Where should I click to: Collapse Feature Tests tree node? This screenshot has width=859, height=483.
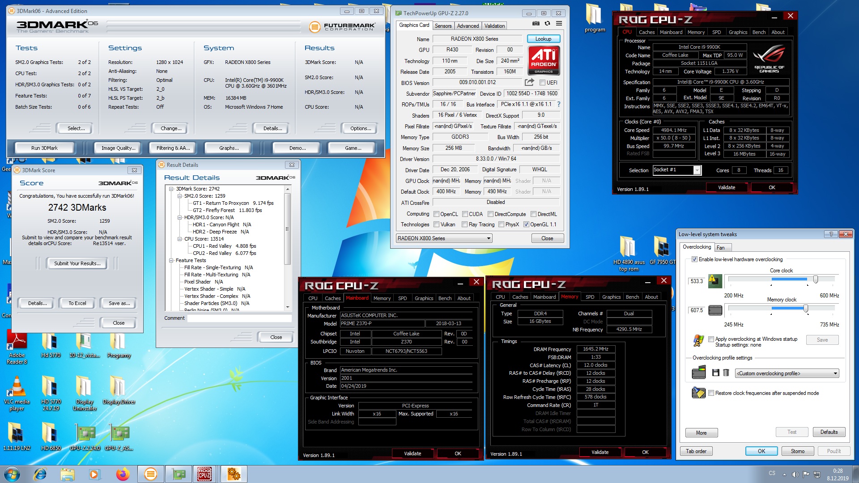pyautogui.click(x=171, y=260)
